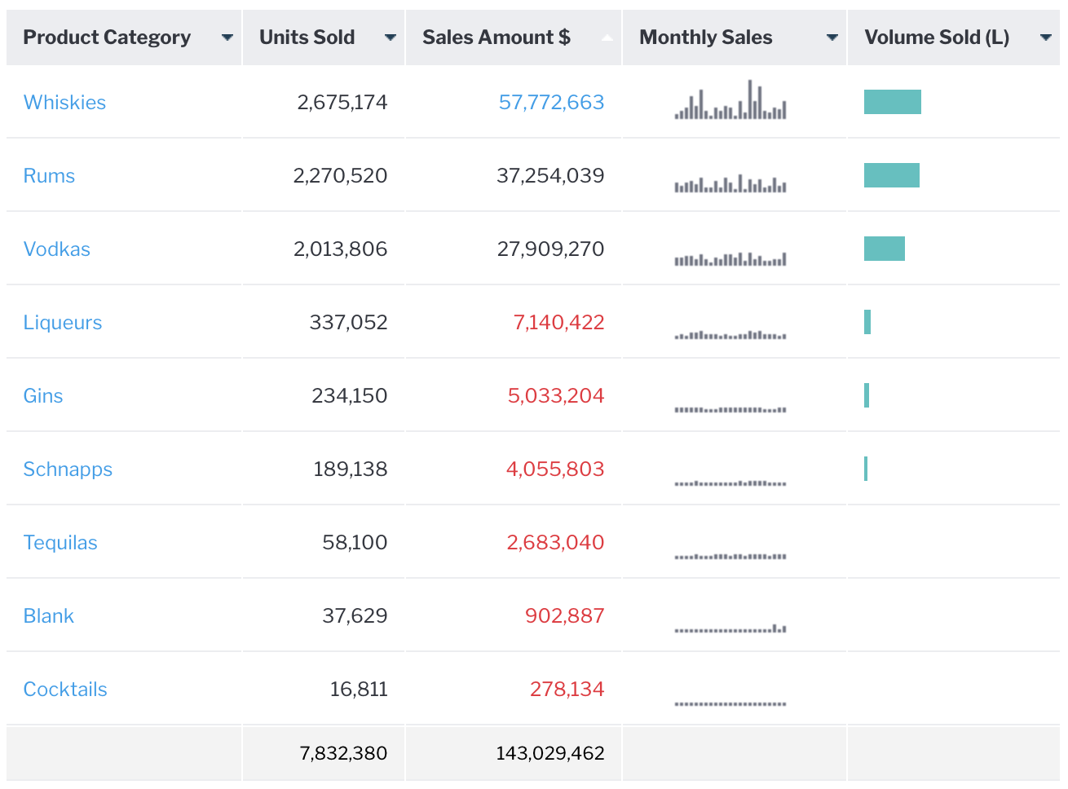
Task: Select the Gins category link
Action: pos(43,396)
